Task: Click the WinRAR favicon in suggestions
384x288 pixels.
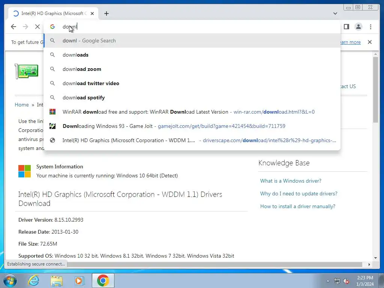Action: (52, 112)
